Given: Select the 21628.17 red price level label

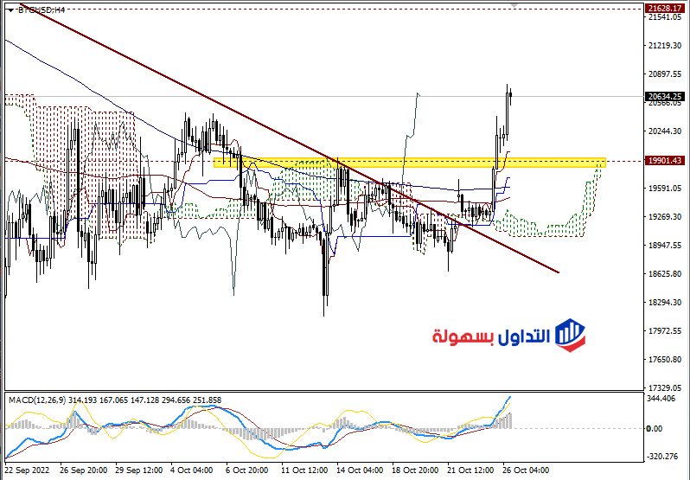Looking at the screenshot, I should [666, 9].
